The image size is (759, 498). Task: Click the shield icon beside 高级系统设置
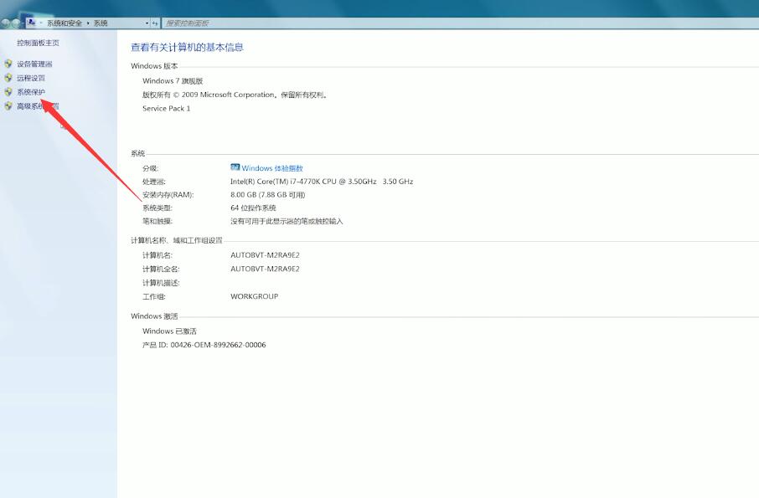[x=8, y=105]
